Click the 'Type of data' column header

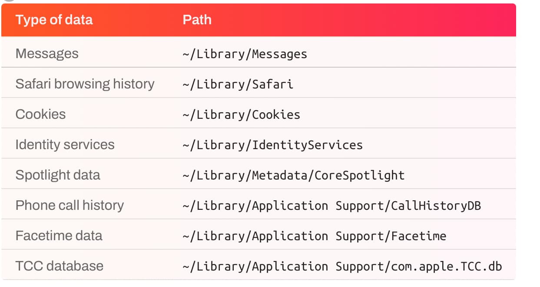(54, 20)
